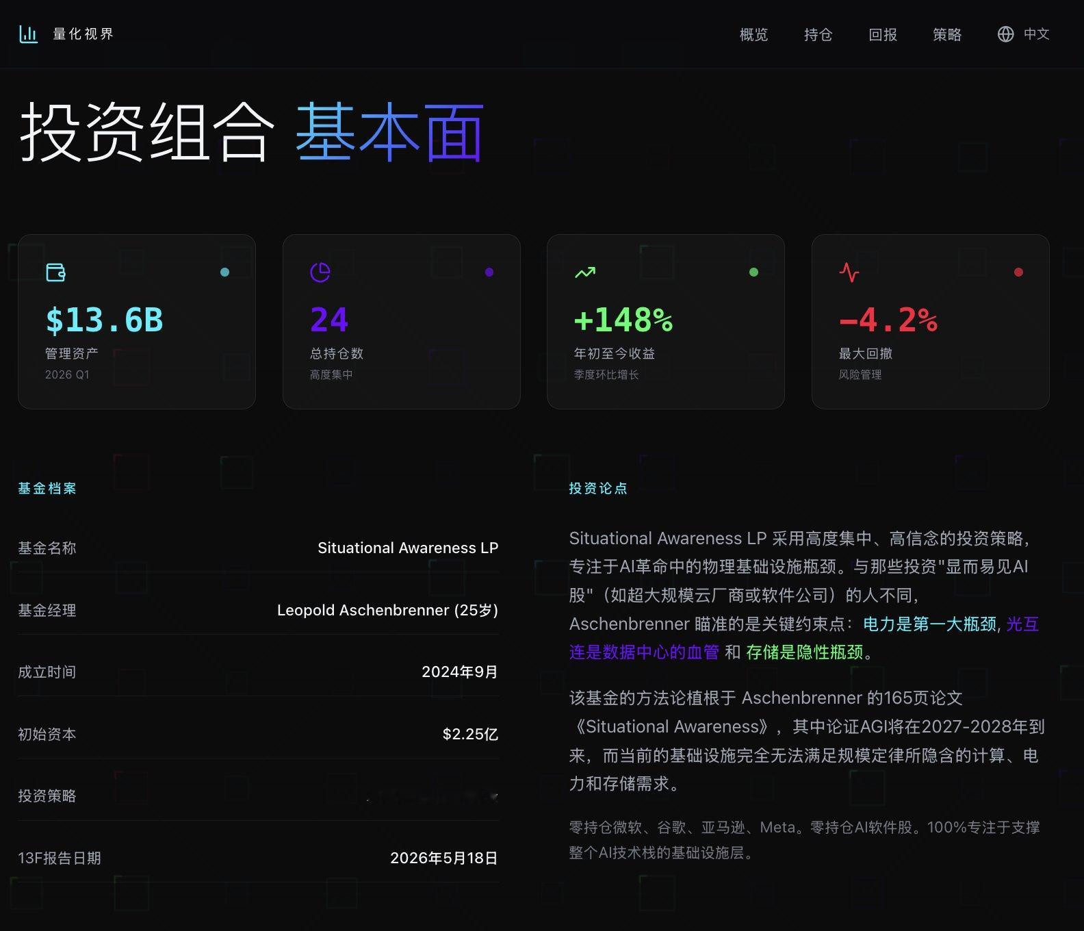Click the red status dot on 最大回撤 card
Image resolution: width=1084 pixels, height=931 pixels.
pos(1018,272)
